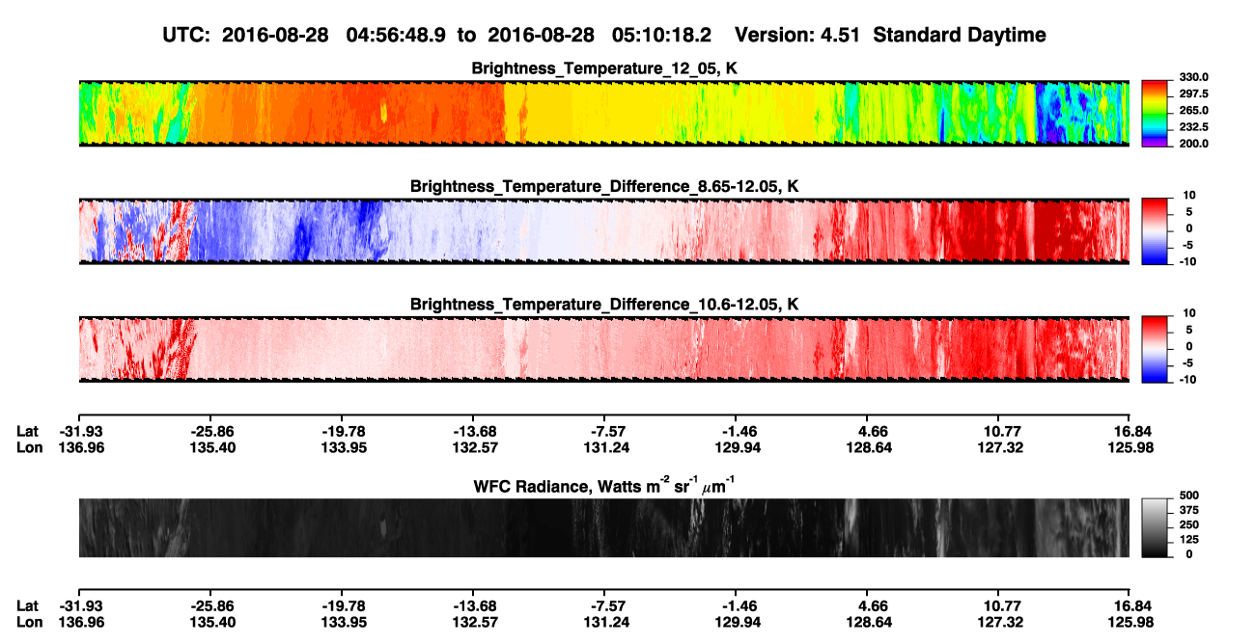Click the end time '05:10:18.2' in header
This screenshot has width=1255, height=643.
click(662, 36)
